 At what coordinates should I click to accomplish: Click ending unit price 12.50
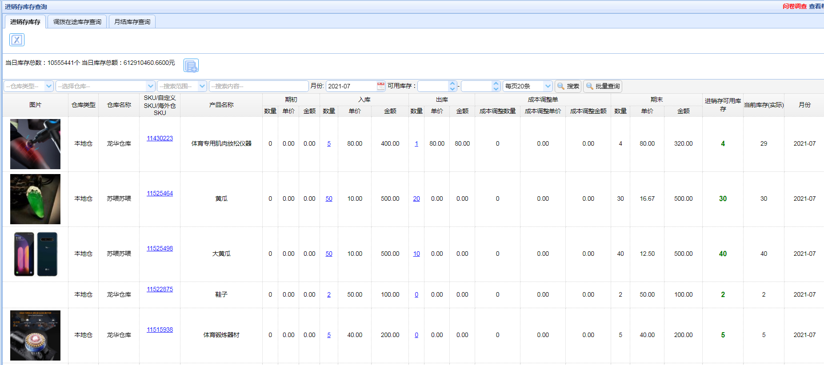647,254
